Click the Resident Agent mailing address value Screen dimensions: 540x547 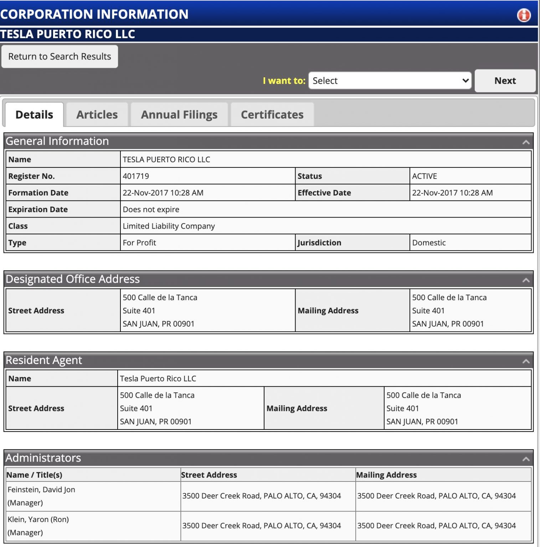click(424, 408)
